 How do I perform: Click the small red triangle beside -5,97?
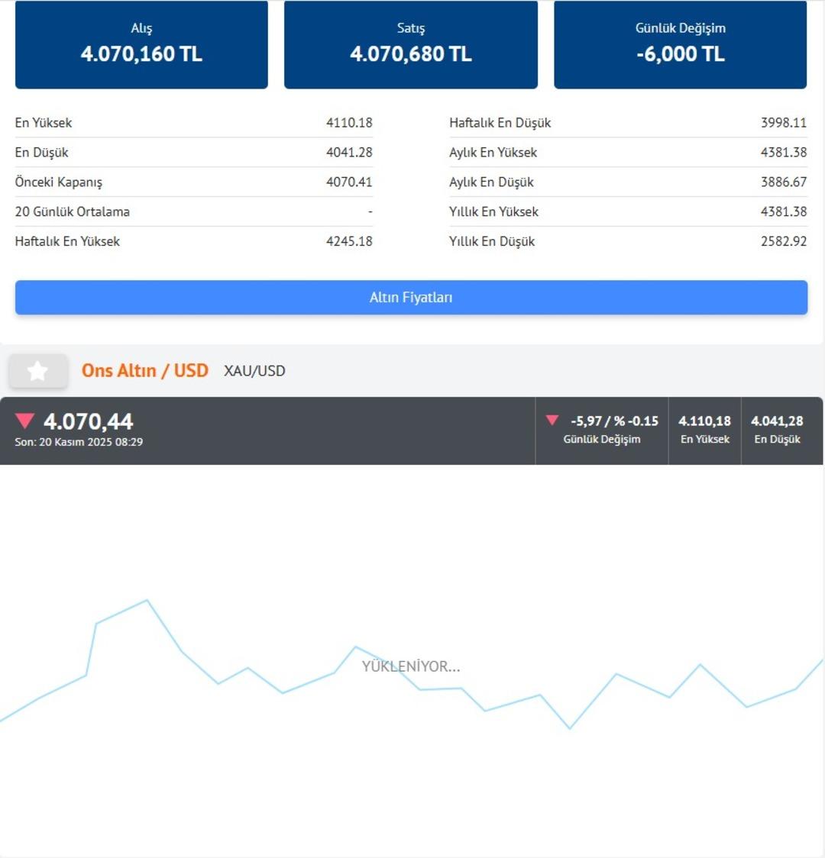(x=552, y=420)
